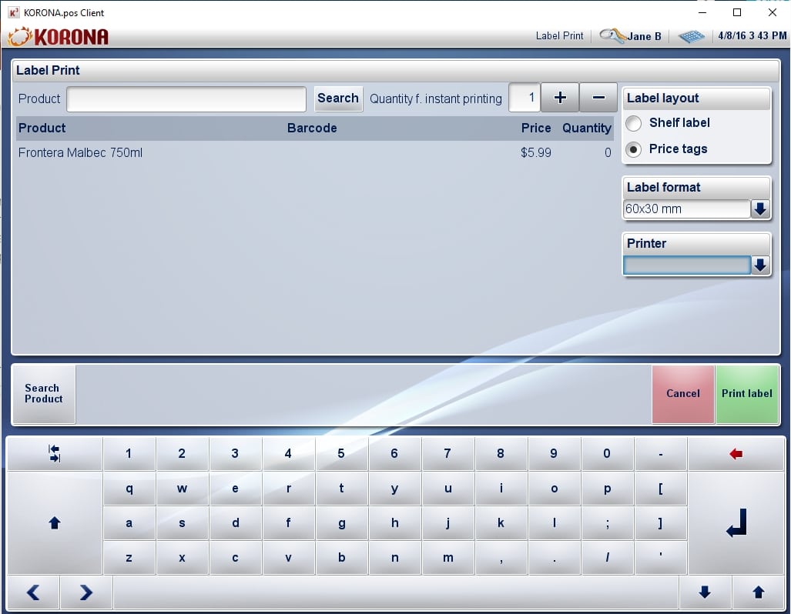This screenshot has height=614, width=791.
Task: Tap the semicolon key on virtual keyboard
Action: 607,522
